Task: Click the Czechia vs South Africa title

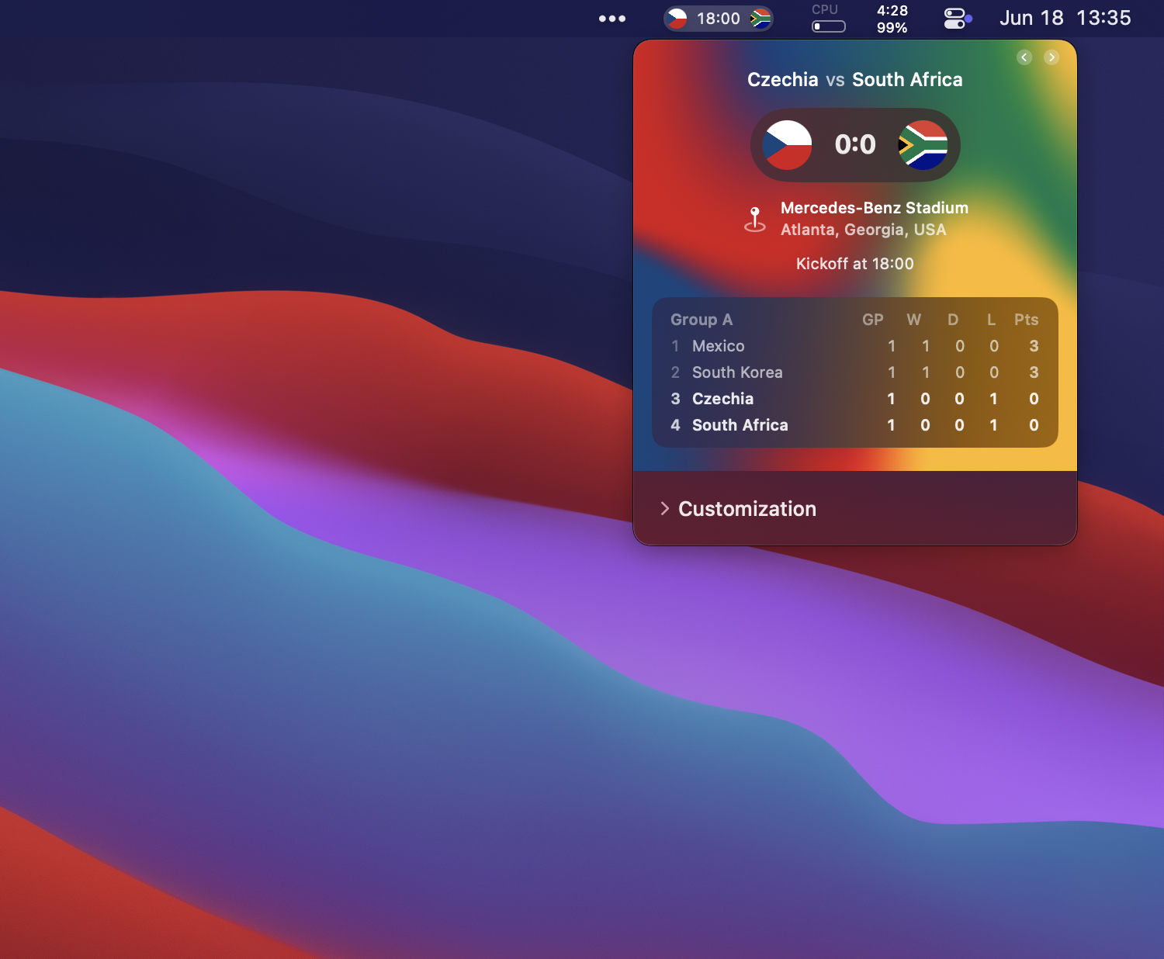Action: pos(855,80)
